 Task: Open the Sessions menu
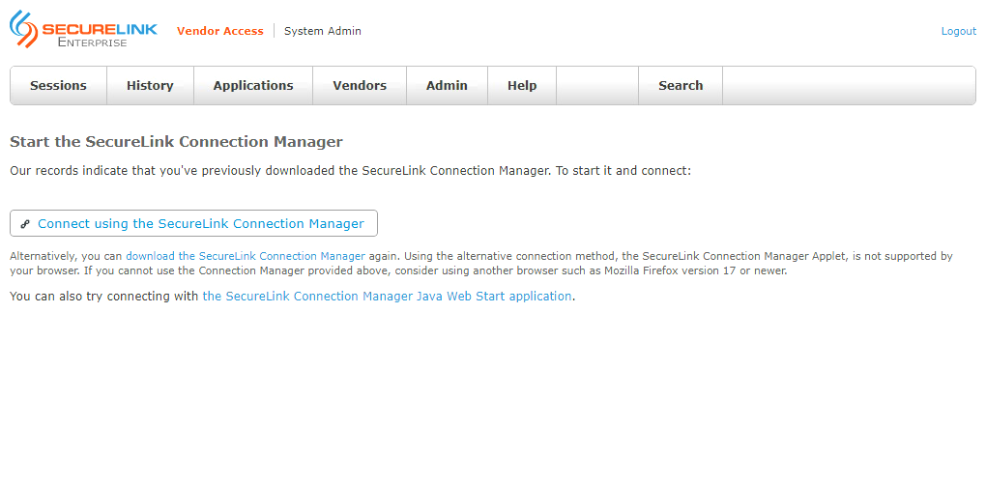tap(58, 86)
